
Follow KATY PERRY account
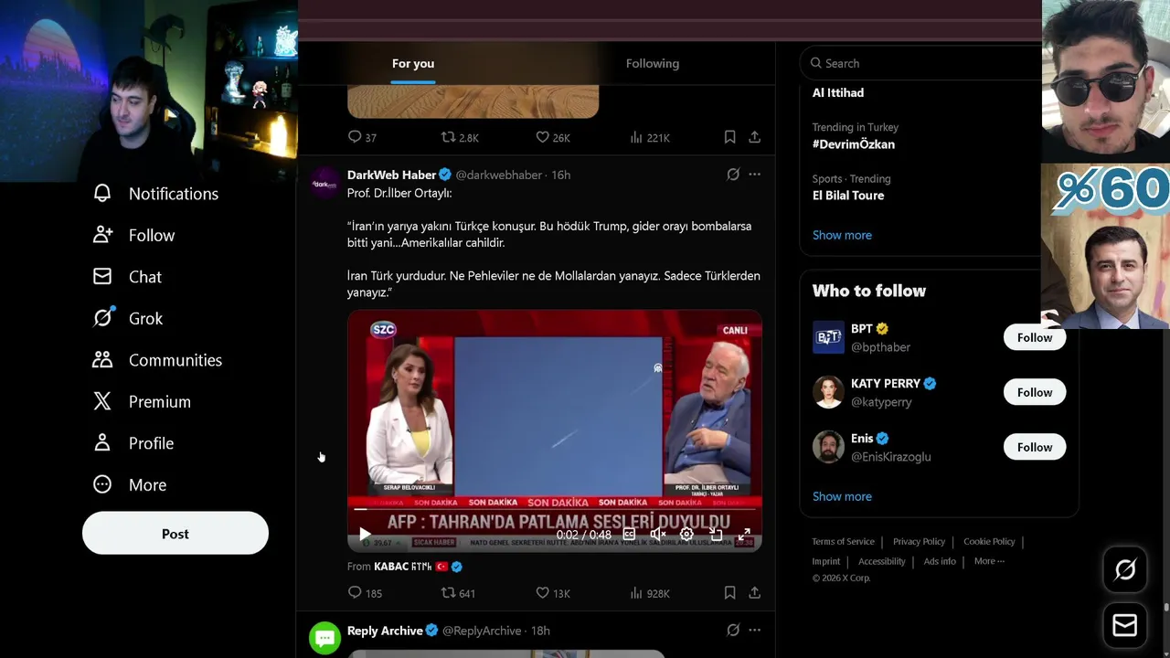coord(1035,392)
